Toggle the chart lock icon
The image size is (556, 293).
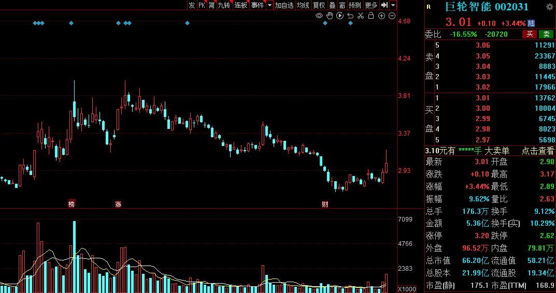(x=371, y=16)
